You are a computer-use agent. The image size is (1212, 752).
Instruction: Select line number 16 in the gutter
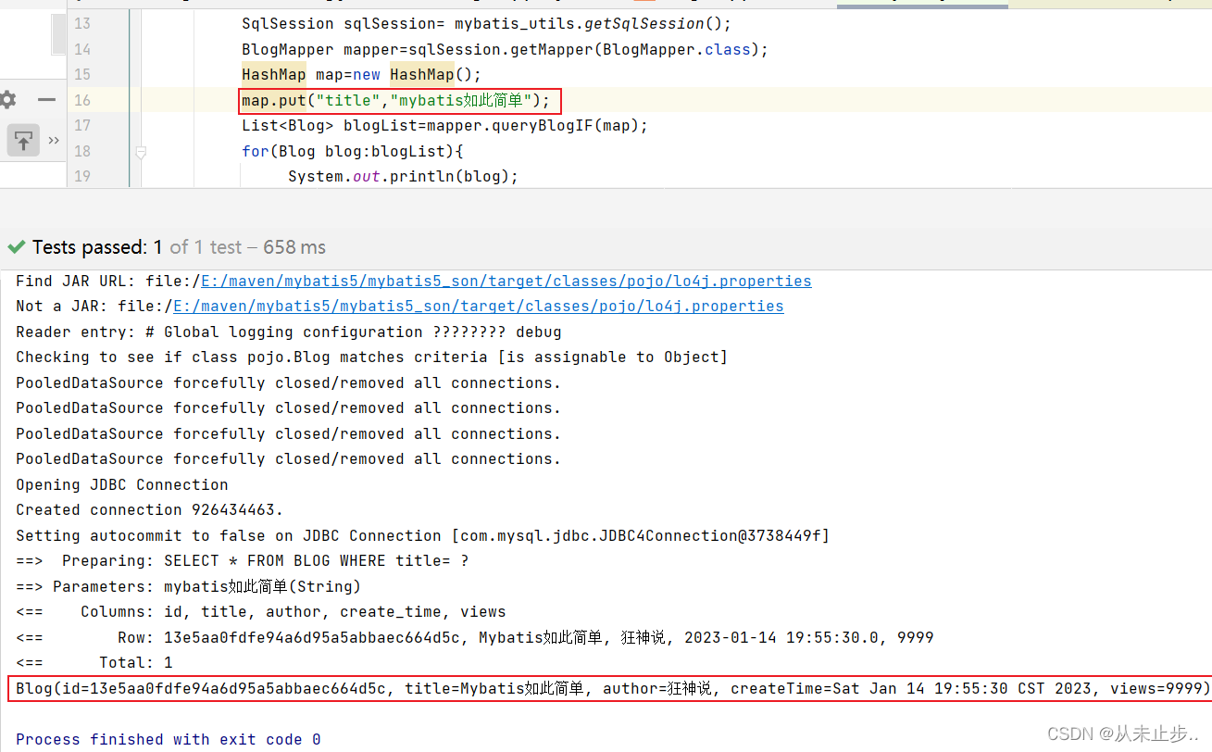81,100
